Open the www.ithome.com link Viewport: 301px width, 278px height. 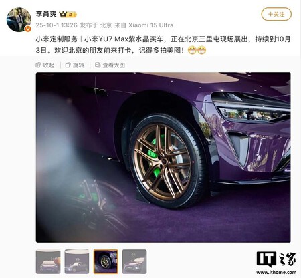(276, 272)
